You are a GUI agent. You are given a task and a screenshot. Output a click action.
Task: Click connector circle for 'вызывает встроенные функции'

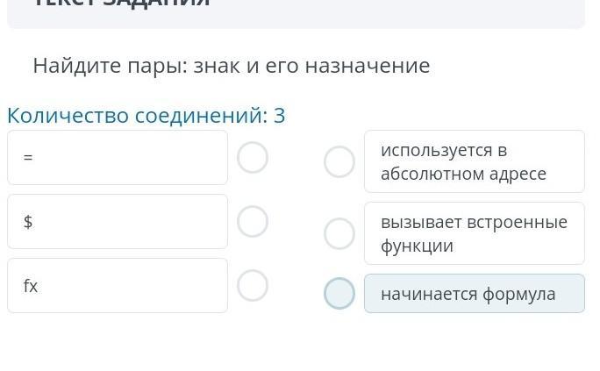pos(339,233)
